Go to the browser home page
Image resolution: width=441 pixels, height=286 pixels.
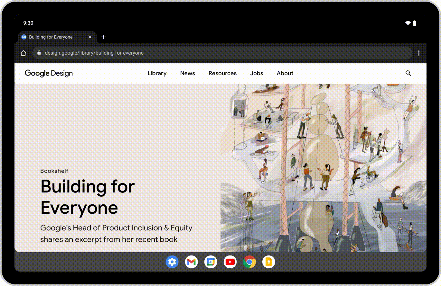23,53
